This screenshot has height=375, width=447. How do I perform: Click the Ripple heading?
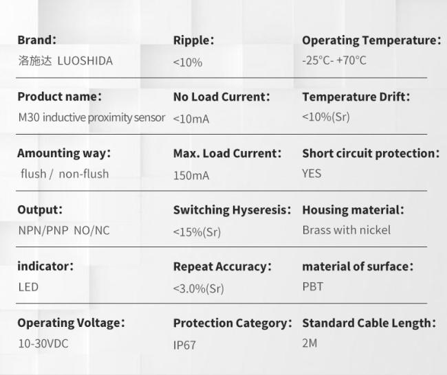pyautogui.click(x=193, y=41)
